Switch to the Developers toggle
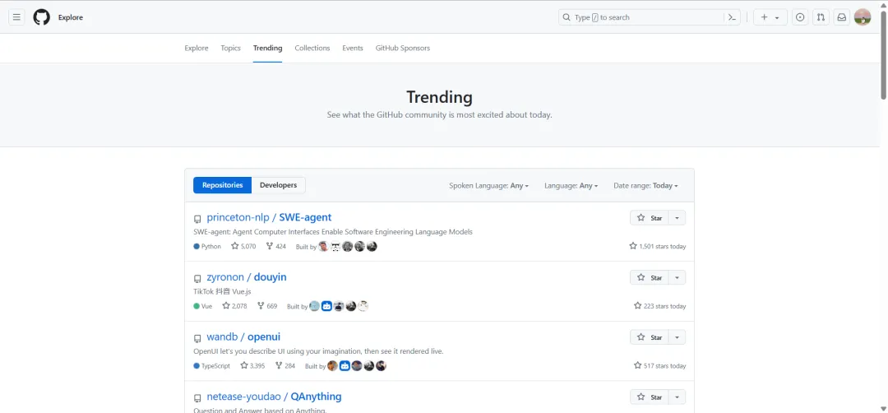The image size is (888, 413). click(278, 185)
